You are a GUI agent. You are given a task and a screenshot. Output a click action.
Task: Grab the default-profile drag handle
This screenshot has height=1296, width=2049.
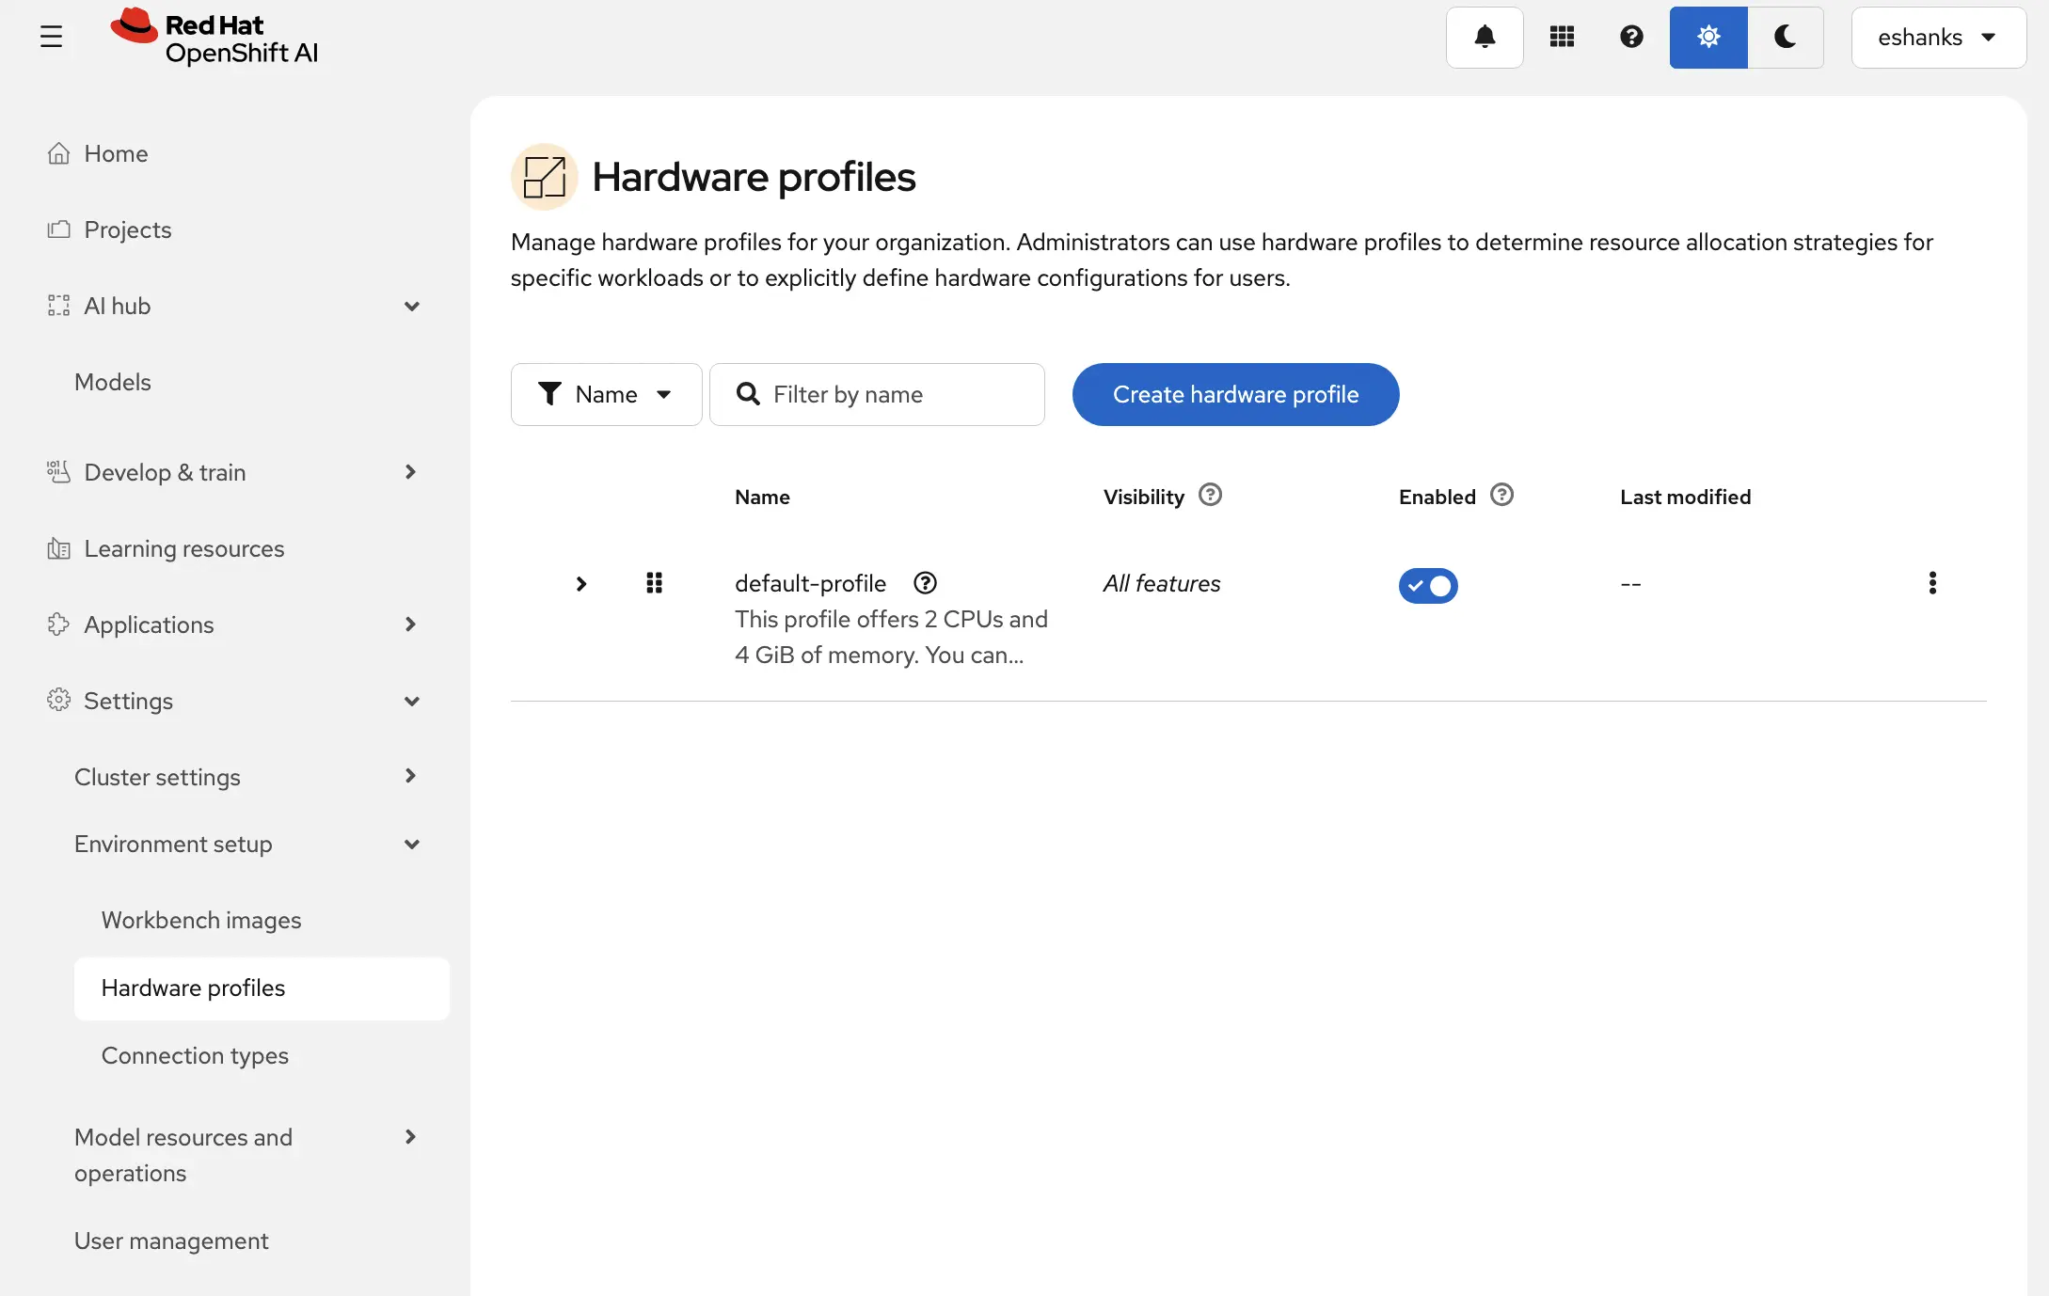654,583
